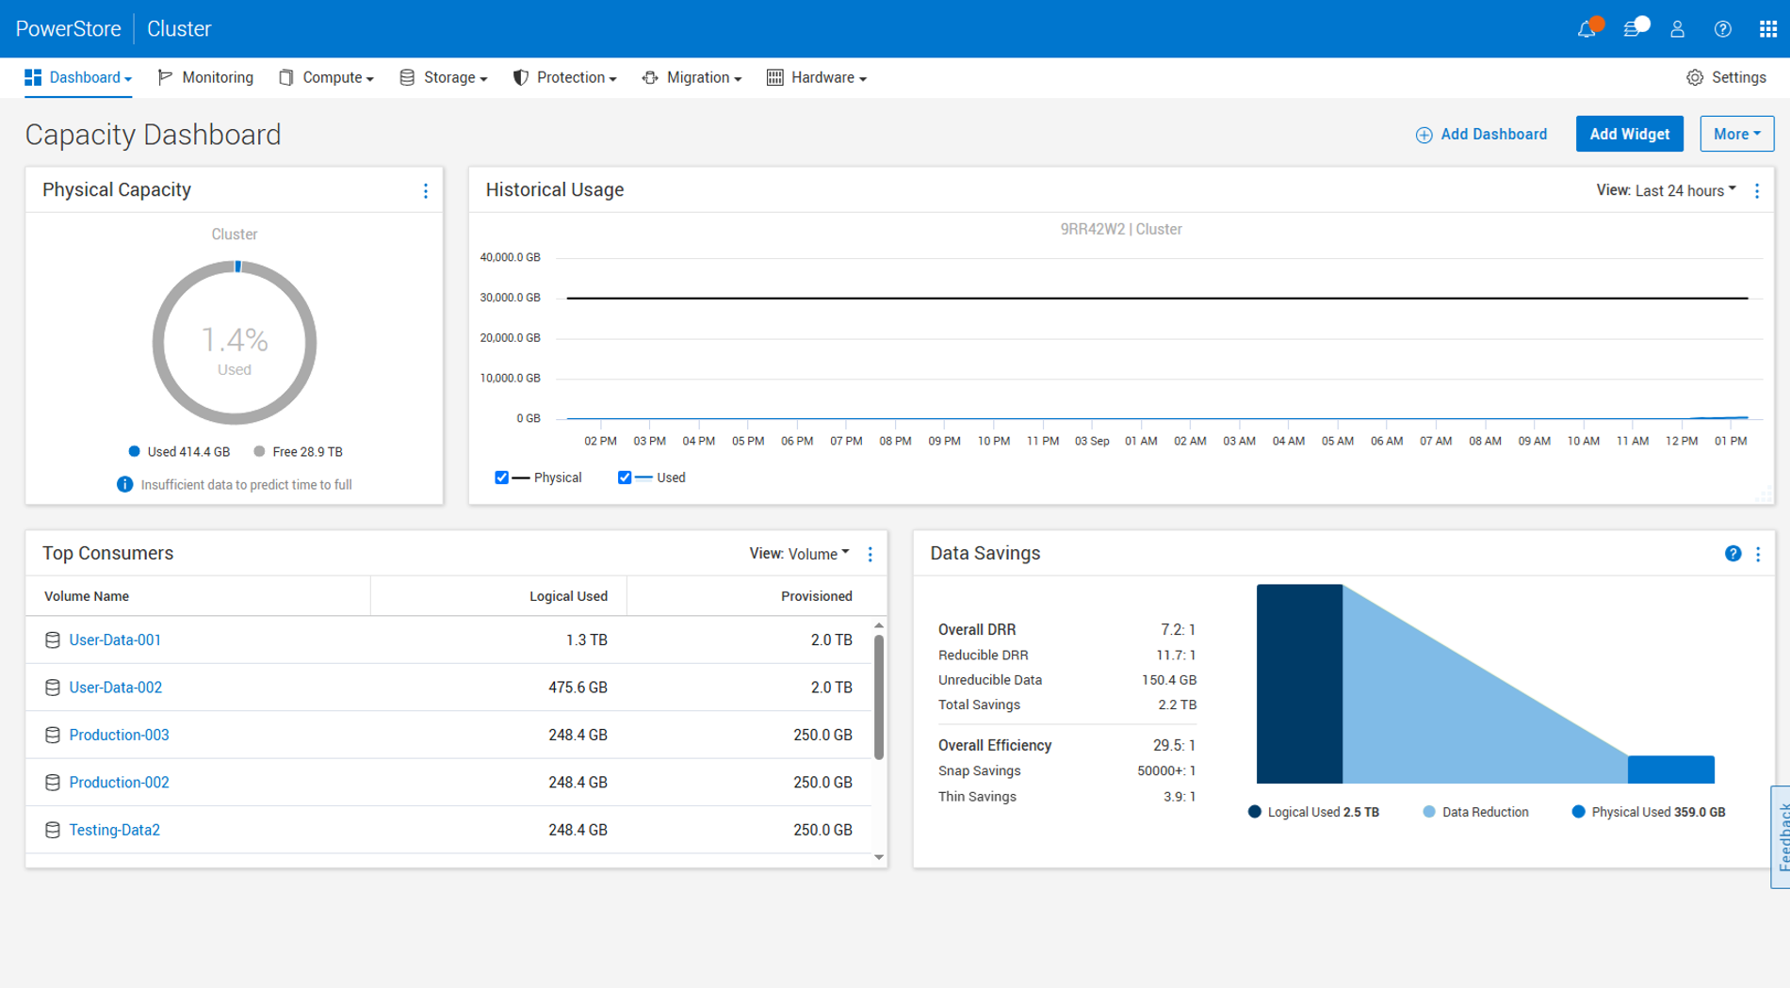The width and height of the screenshot is (1790, 988).
Task: Click the info icon beside Insufficient data message
Action: point(124,484)
